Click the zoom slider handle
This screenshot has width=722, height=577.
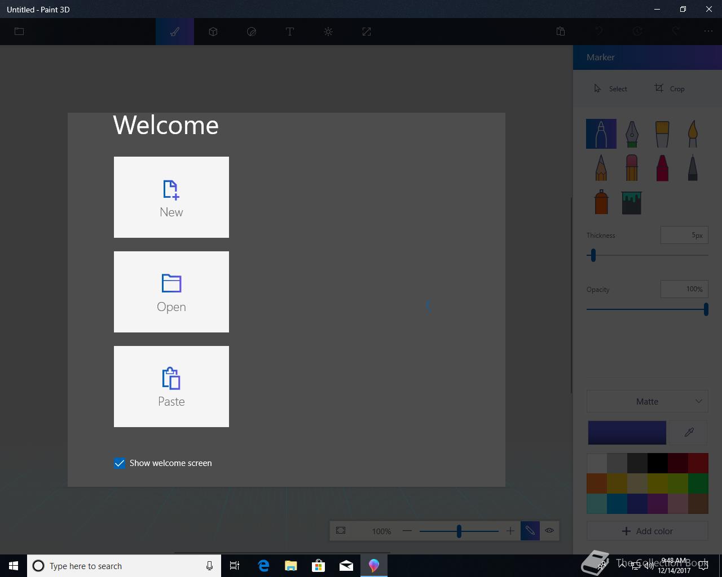(459, 531)
